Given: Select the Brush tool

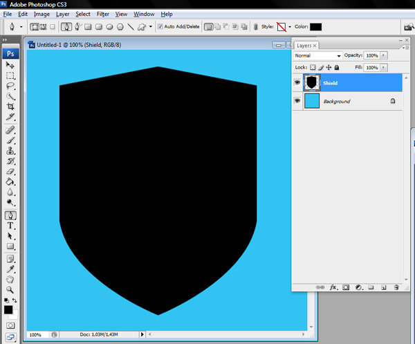Looking at the screenshot, I should (10, 141).
